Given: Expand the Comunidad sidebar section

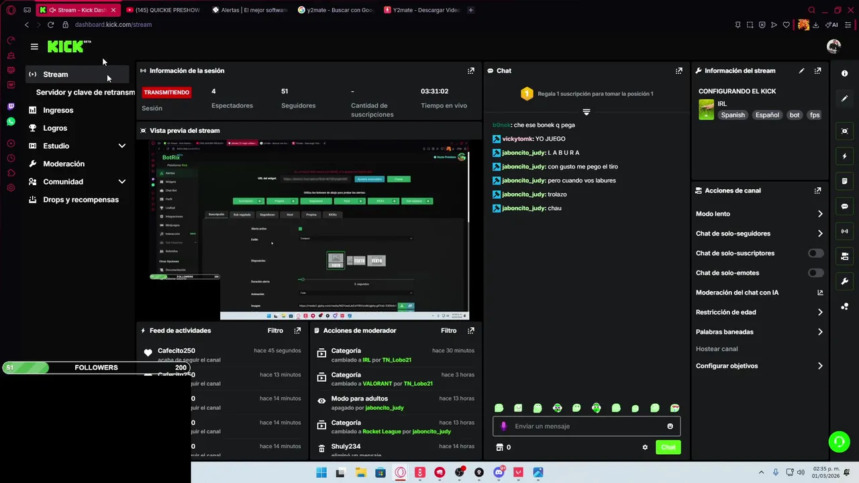Looking at the screenshot, I should [x=122, y=182].
